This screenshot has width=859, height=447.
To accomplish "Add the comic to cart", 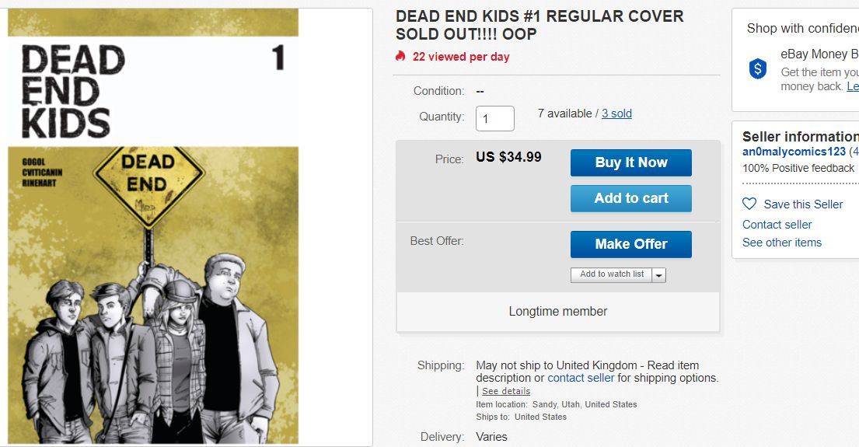I will [630, 198].
